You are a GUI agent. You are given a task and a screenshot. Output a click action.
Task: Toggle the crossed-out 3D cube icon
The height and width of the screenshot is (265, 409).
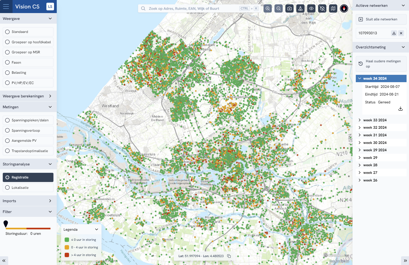click(x=322, y=8)
